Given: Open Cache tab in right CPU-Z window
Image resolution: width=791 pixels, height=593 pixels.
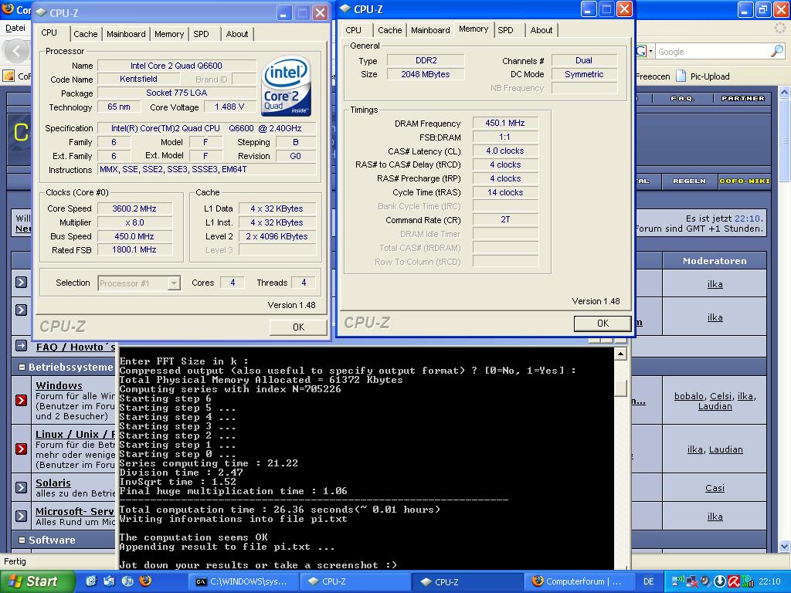Looking at the screenshot, I should (x=390, y=30).
